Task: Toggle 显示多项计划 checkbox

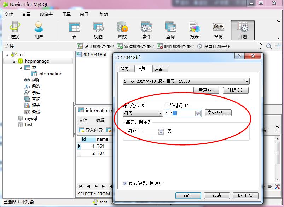Action: point(125,183)
